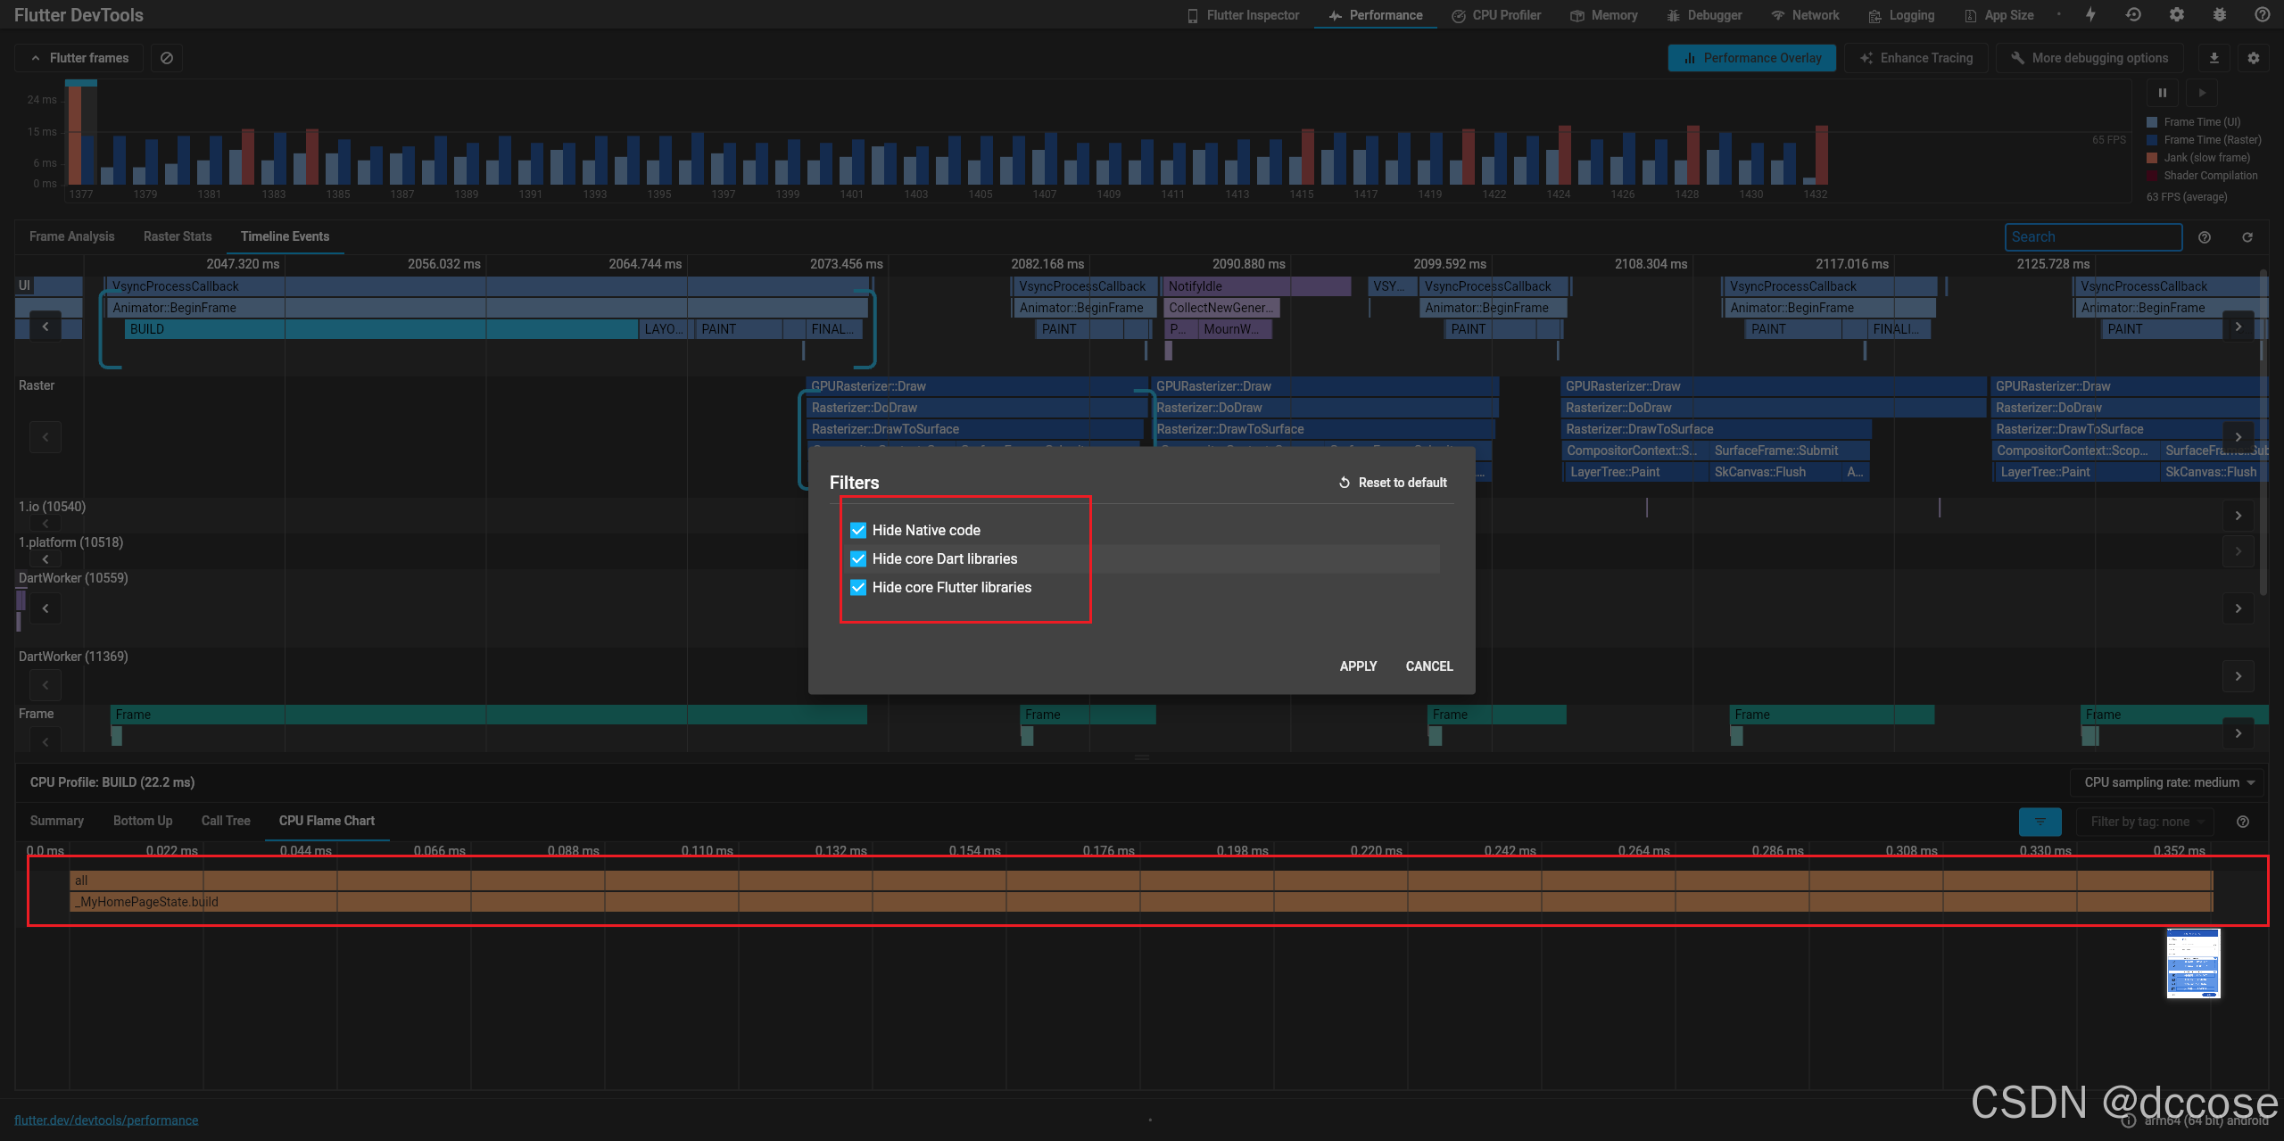Image resolution: width=2284 pixels, height=1141 pixels.
Task: Open CPU sampling rate dropdown
Action: pyautogui.click(x=2169, y=782)
